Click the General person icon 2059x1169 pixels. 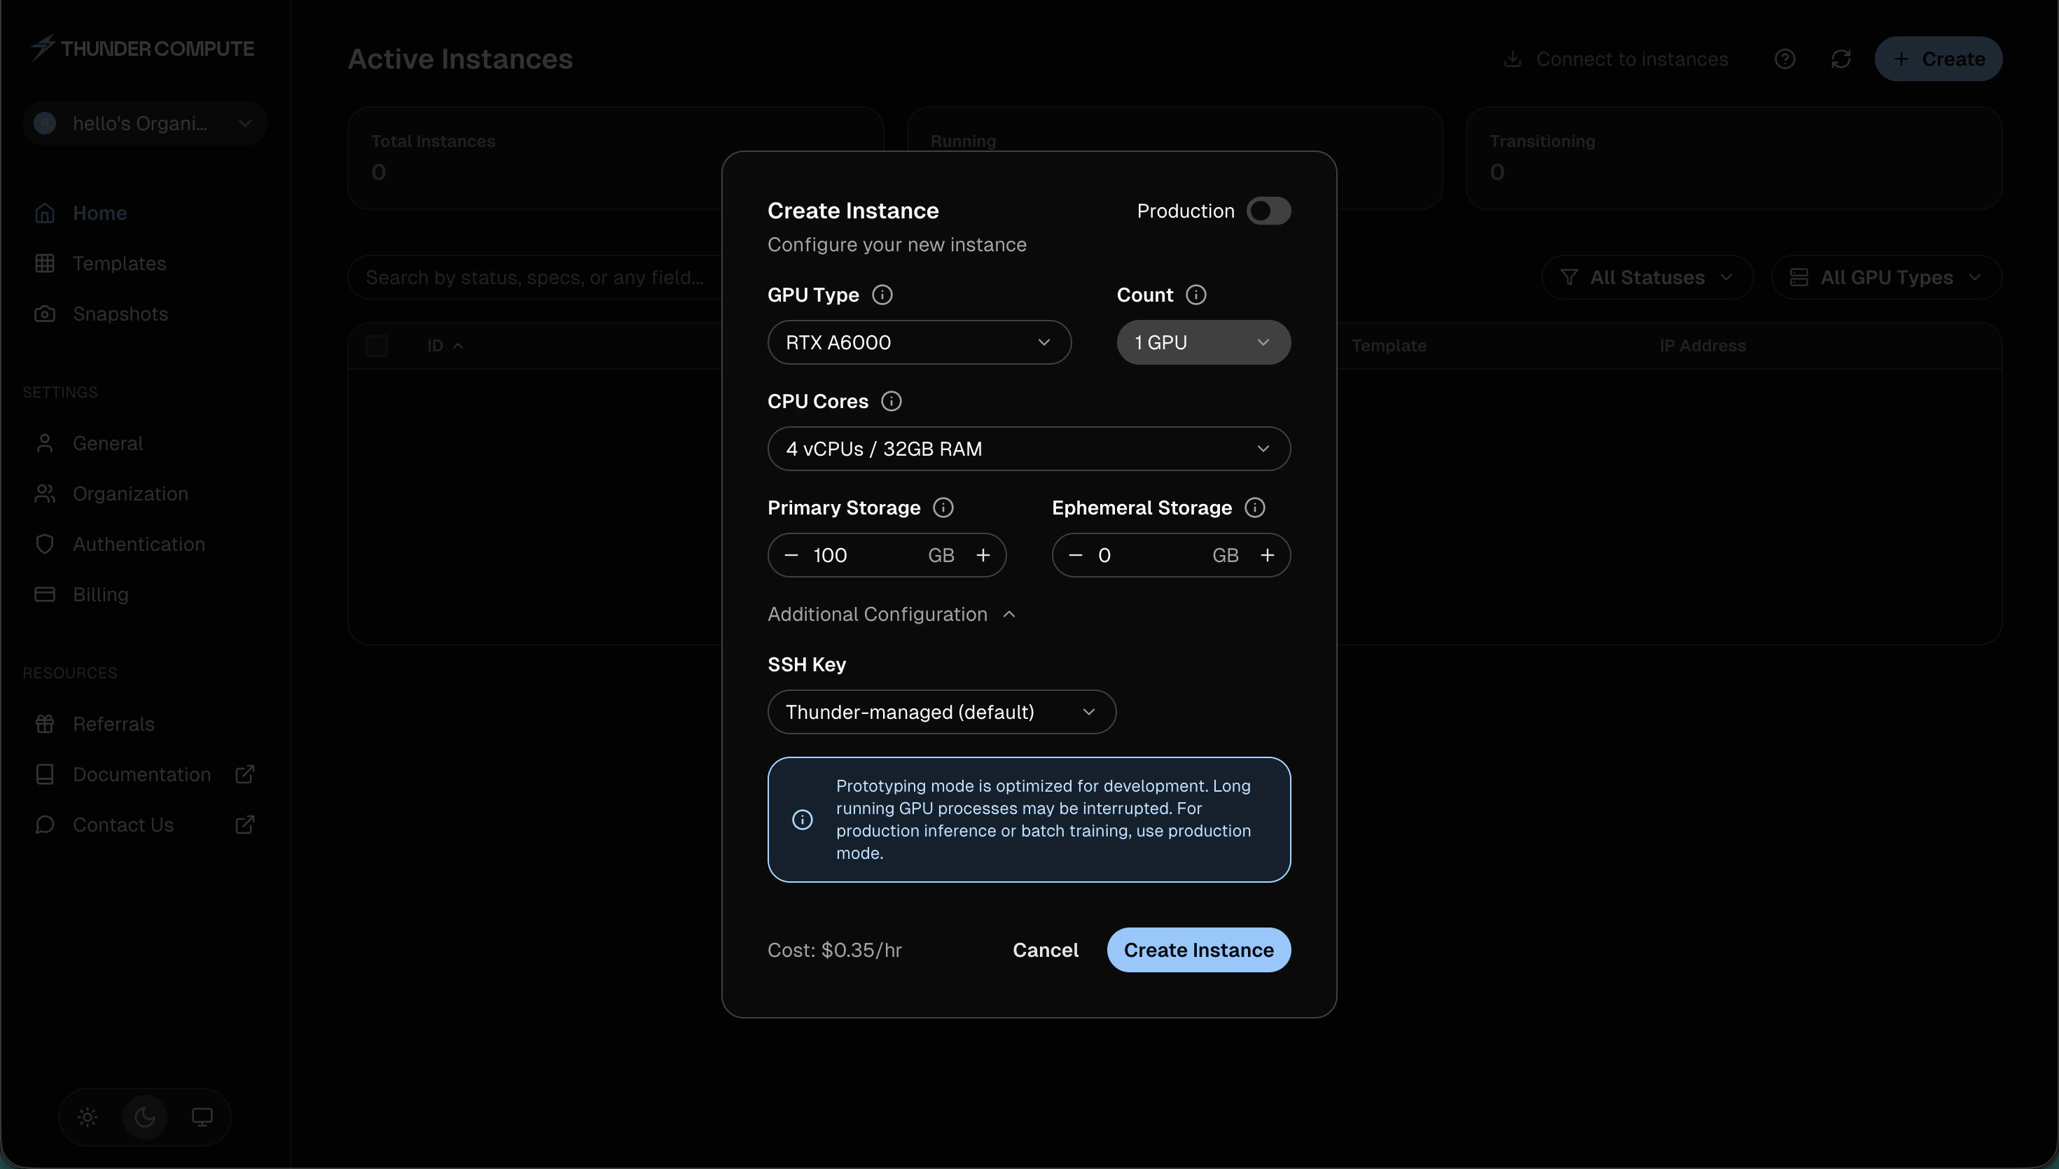[x=45, y=444]
